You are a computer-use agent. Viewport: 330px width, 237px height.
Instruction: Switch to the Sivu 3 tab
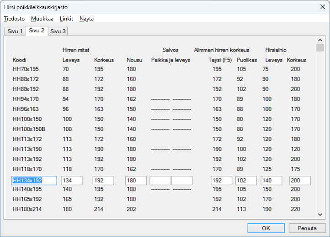coord(58,31)
